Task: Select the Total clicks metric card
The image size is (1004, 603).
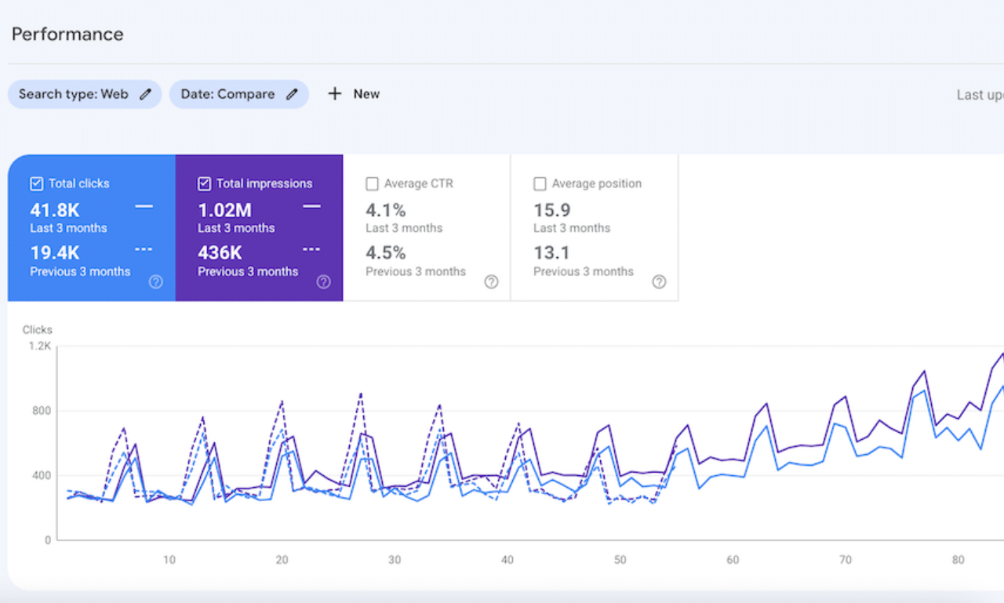Action: [x=92, y=227]
